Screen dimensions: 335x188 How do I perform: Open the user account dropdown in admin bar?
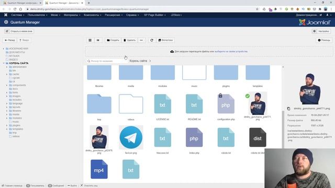(329, 15)
